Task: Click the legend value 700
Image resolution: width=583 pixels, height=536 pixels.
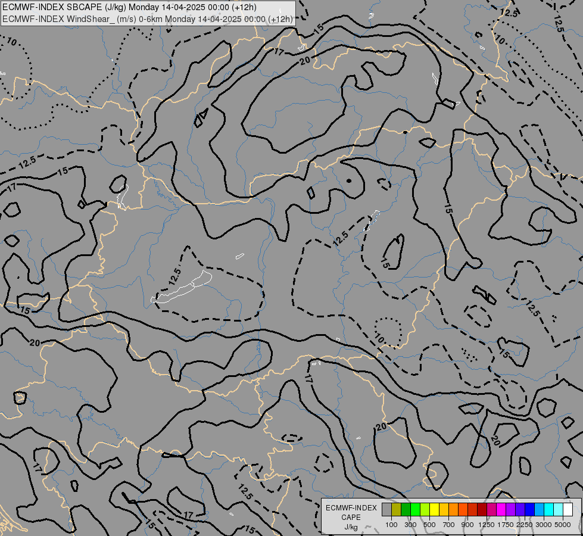Action: pyautogui.click(x=449, y=525)
